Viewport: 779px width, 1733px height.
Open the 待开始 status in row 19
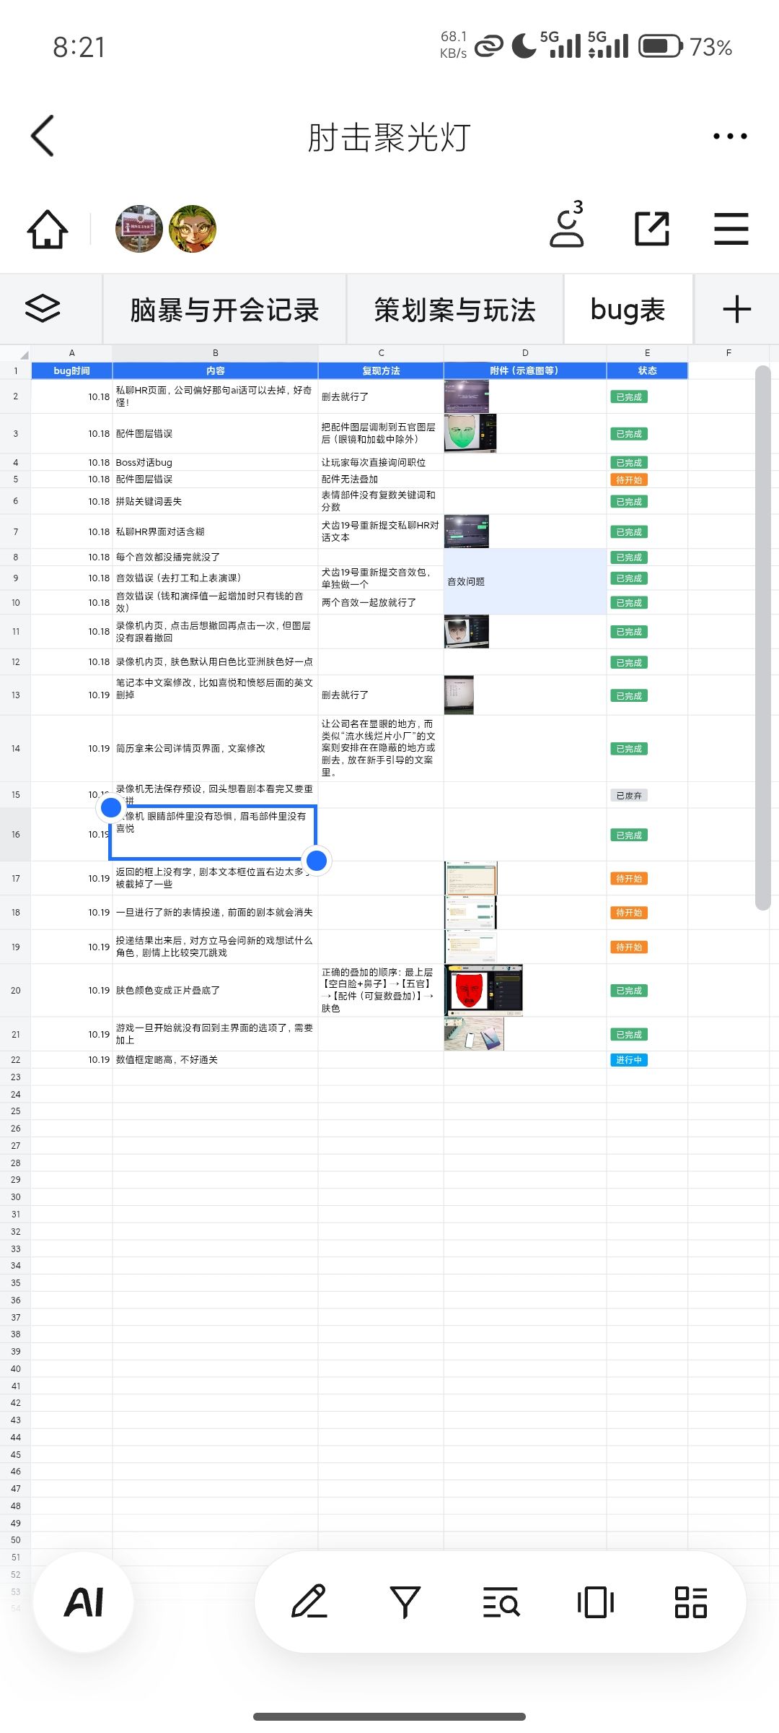click(629, 947)
